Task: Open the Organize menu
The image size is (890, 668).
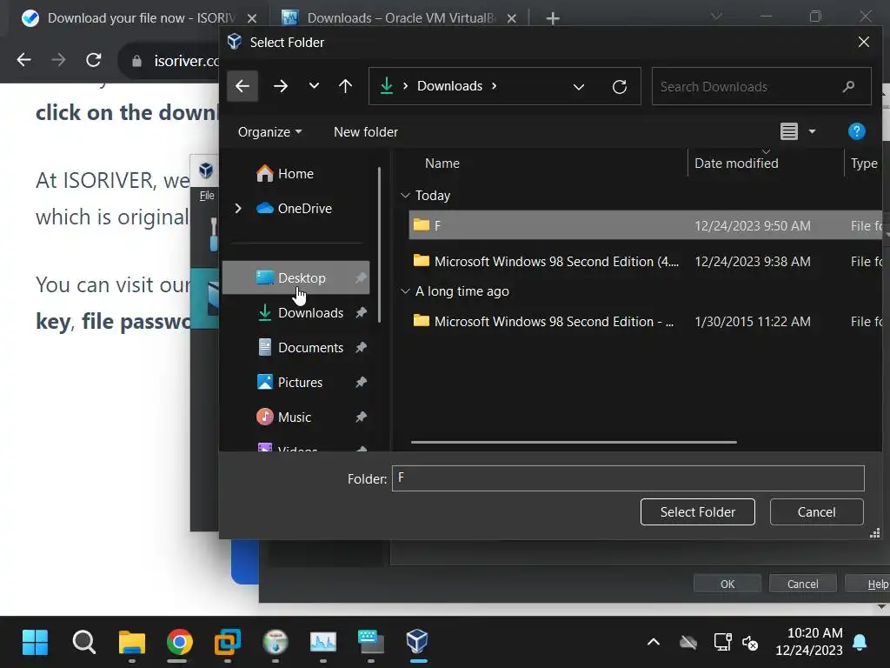Action: coord(269,132)
